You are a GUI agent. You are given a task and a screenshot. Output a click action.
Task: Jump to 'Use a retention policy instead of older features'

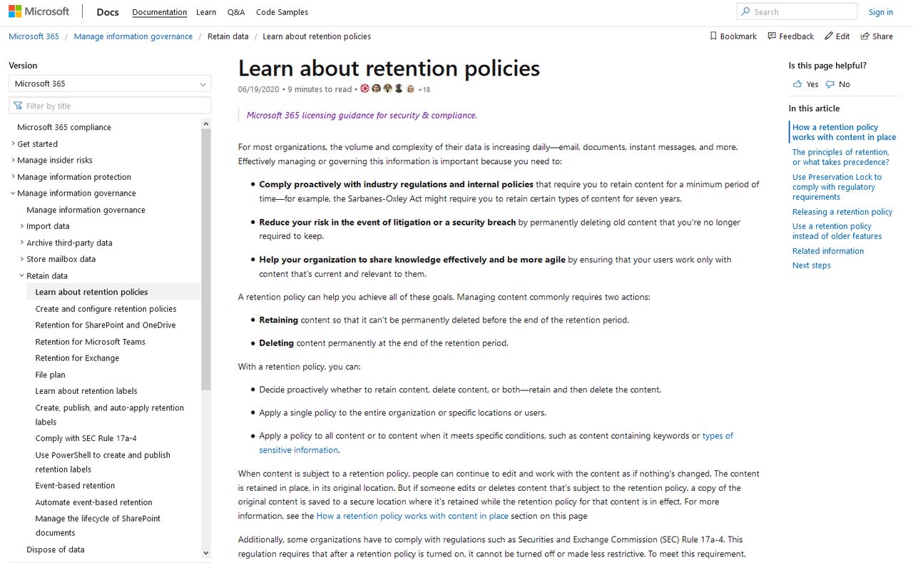[x=837, y=231]
